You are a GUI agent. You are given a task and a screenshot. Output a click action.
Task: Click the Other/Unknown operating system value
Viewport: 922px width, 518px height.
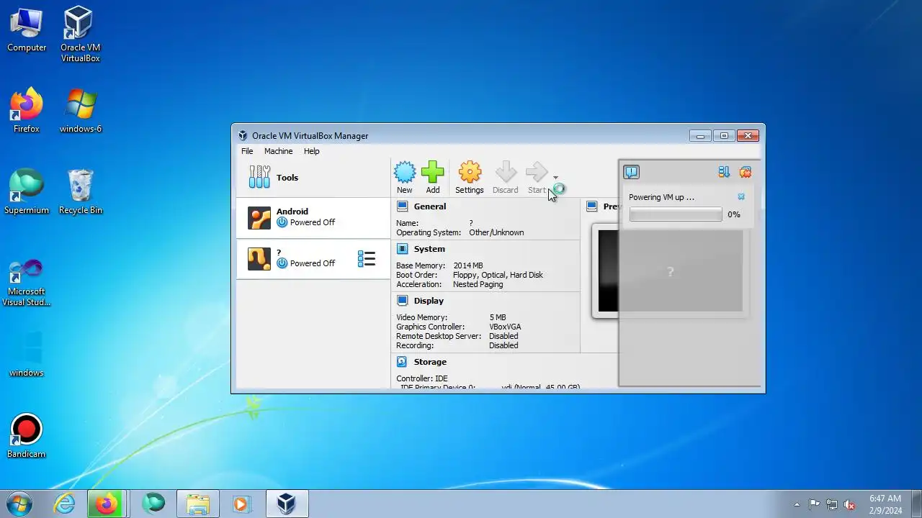(496, 232)
